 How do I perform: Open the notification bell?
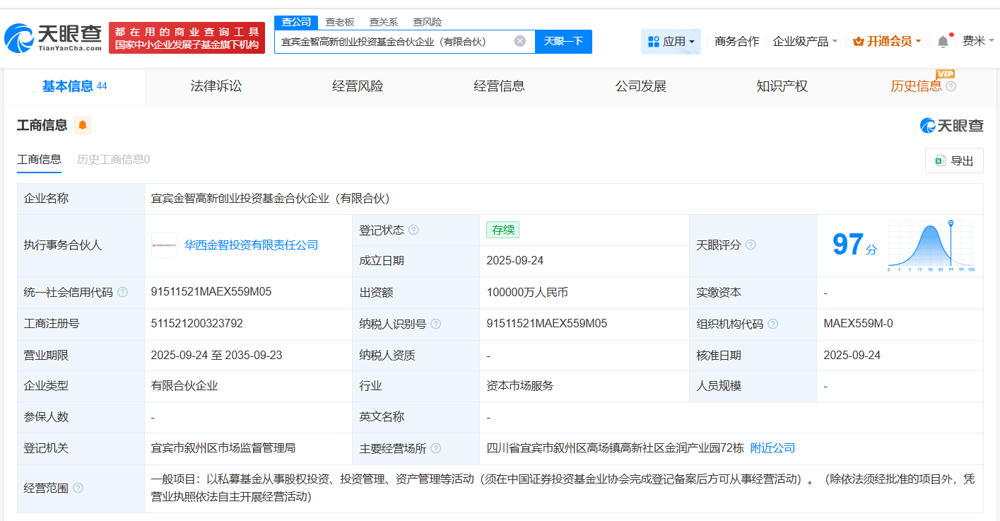941,41
